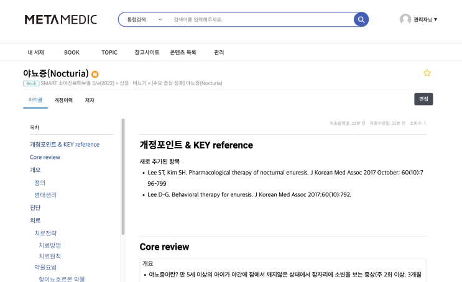Click the 편집 button
Screen dimensions: 462x282
pyautogui.click(x=423, y=99)
